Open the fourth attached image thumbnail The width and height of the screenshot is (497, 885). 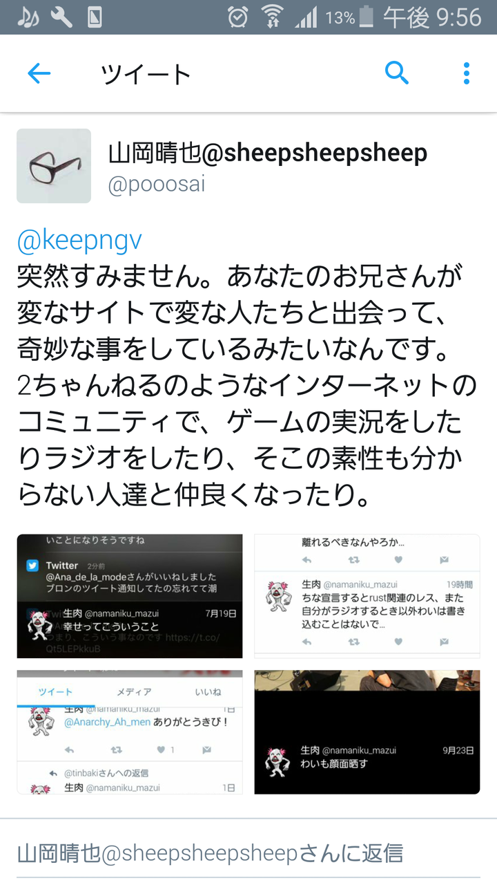(367, 732)
